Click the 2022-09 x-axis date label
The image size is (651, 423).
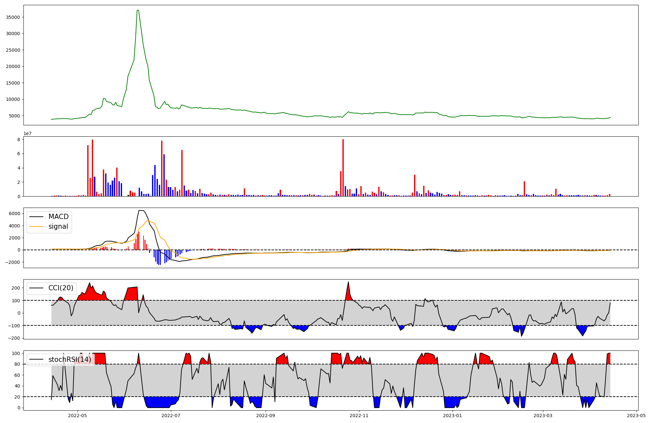click(266, 416)
